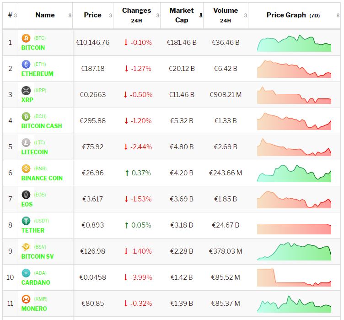Click the Ethereum diamond logo icon
This screenshot has height=320, width=344.
point(26,65)
